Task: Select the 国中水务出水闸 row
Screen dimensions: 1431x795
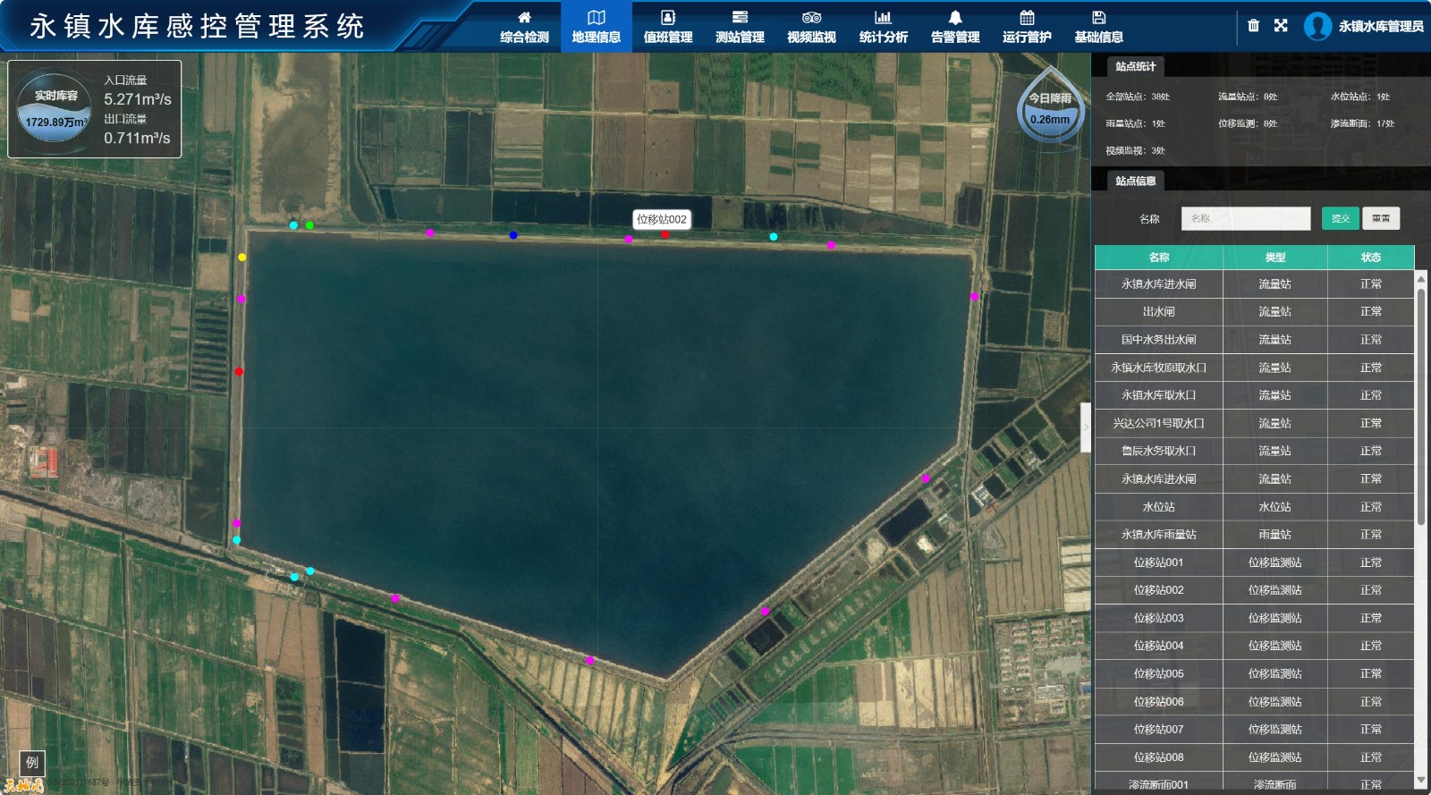Action: 1254,340
